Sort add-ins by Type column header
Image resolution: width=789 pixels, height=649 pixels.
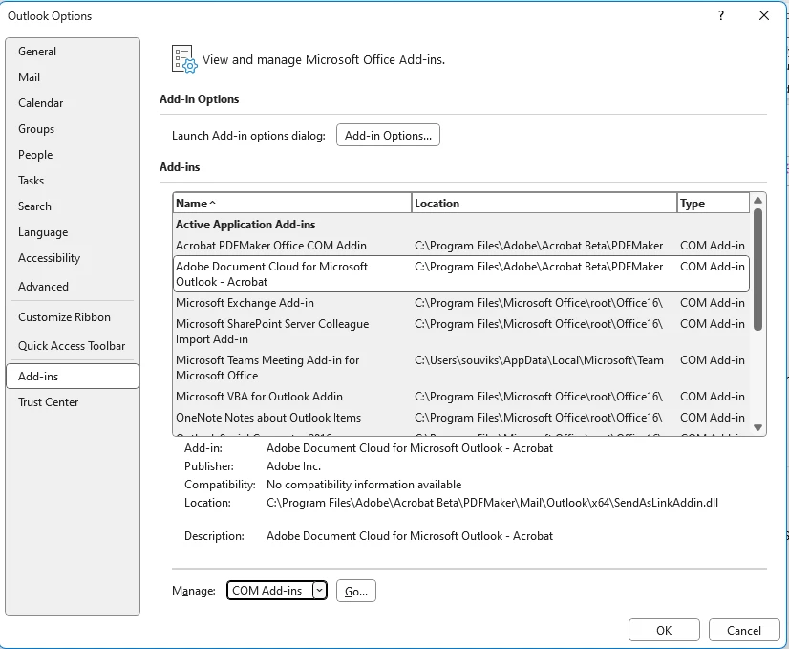click(x=713, y=203)
